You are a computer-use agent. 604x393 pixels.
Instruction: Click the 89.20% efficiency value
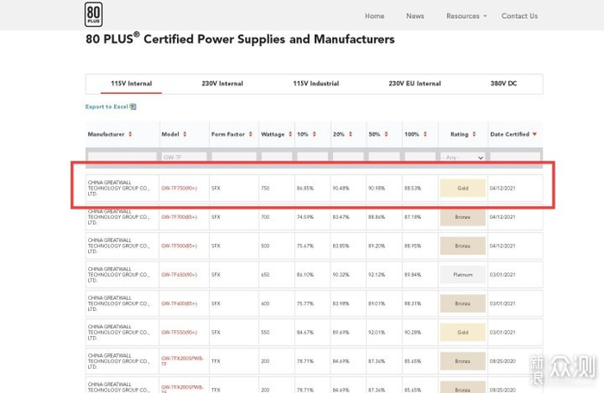(377, 246)
